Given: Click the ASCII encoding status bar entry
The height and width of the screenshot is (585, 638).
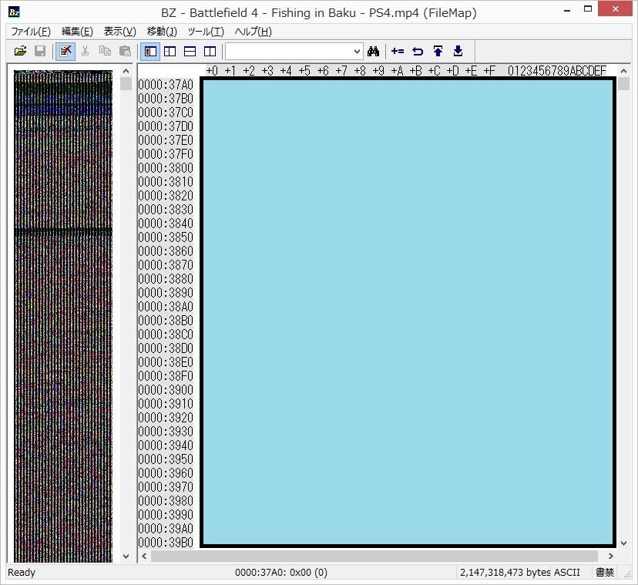Looking at the screenshot, I should click(x=567, y=573).
